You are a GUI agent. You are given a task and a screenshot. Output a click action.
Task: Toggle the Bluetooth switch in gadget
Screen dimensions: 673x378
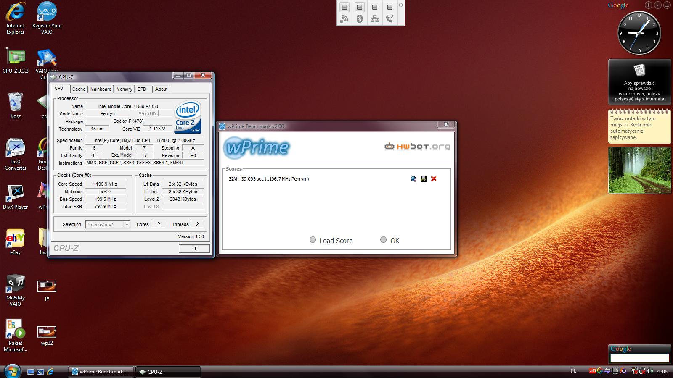(x=360, y=7)
